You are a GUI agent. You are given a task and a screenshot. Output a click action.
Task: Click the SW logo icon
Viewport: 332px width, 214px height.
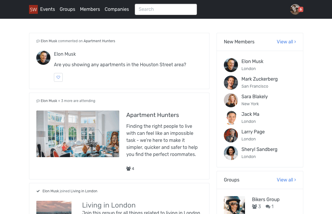[x=33, y=9]
